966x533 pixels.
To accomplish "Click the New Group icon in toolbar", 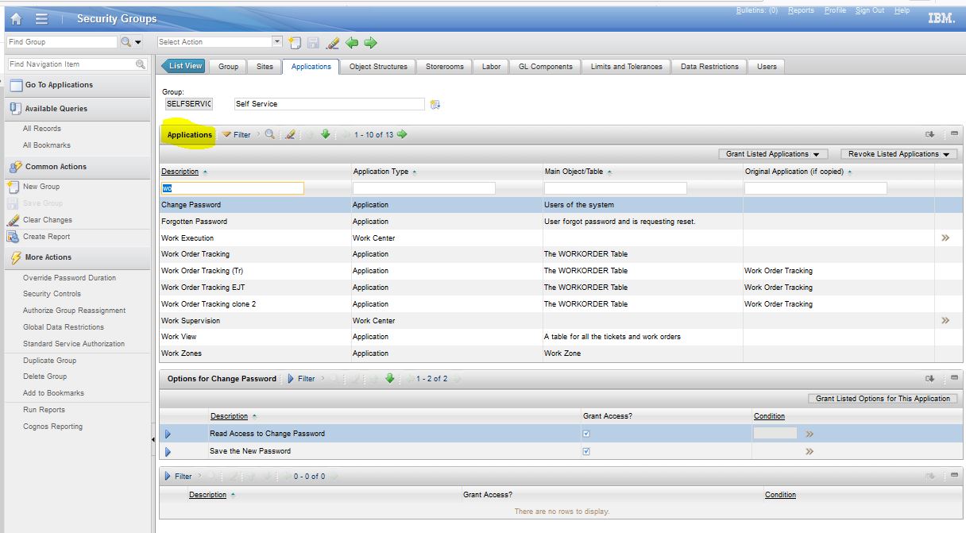I will point(295,42).
